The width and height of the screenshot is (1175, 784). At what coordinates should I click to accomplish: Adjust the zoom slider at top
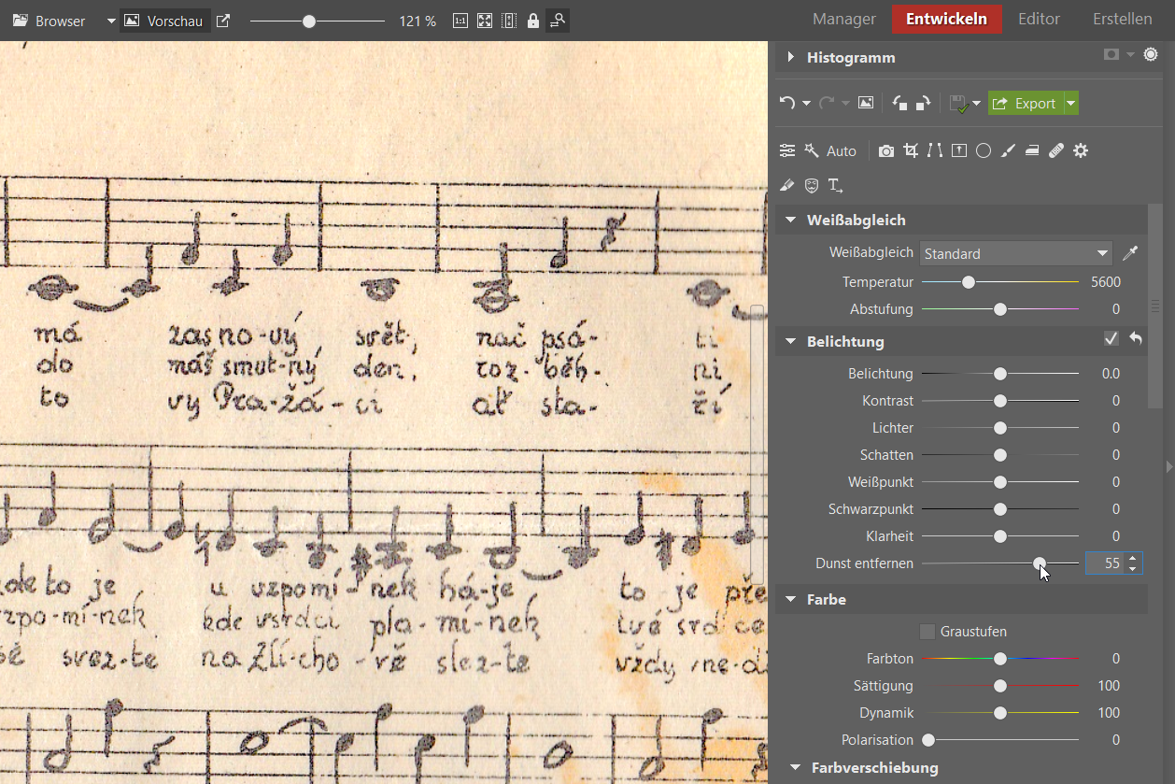309,21
